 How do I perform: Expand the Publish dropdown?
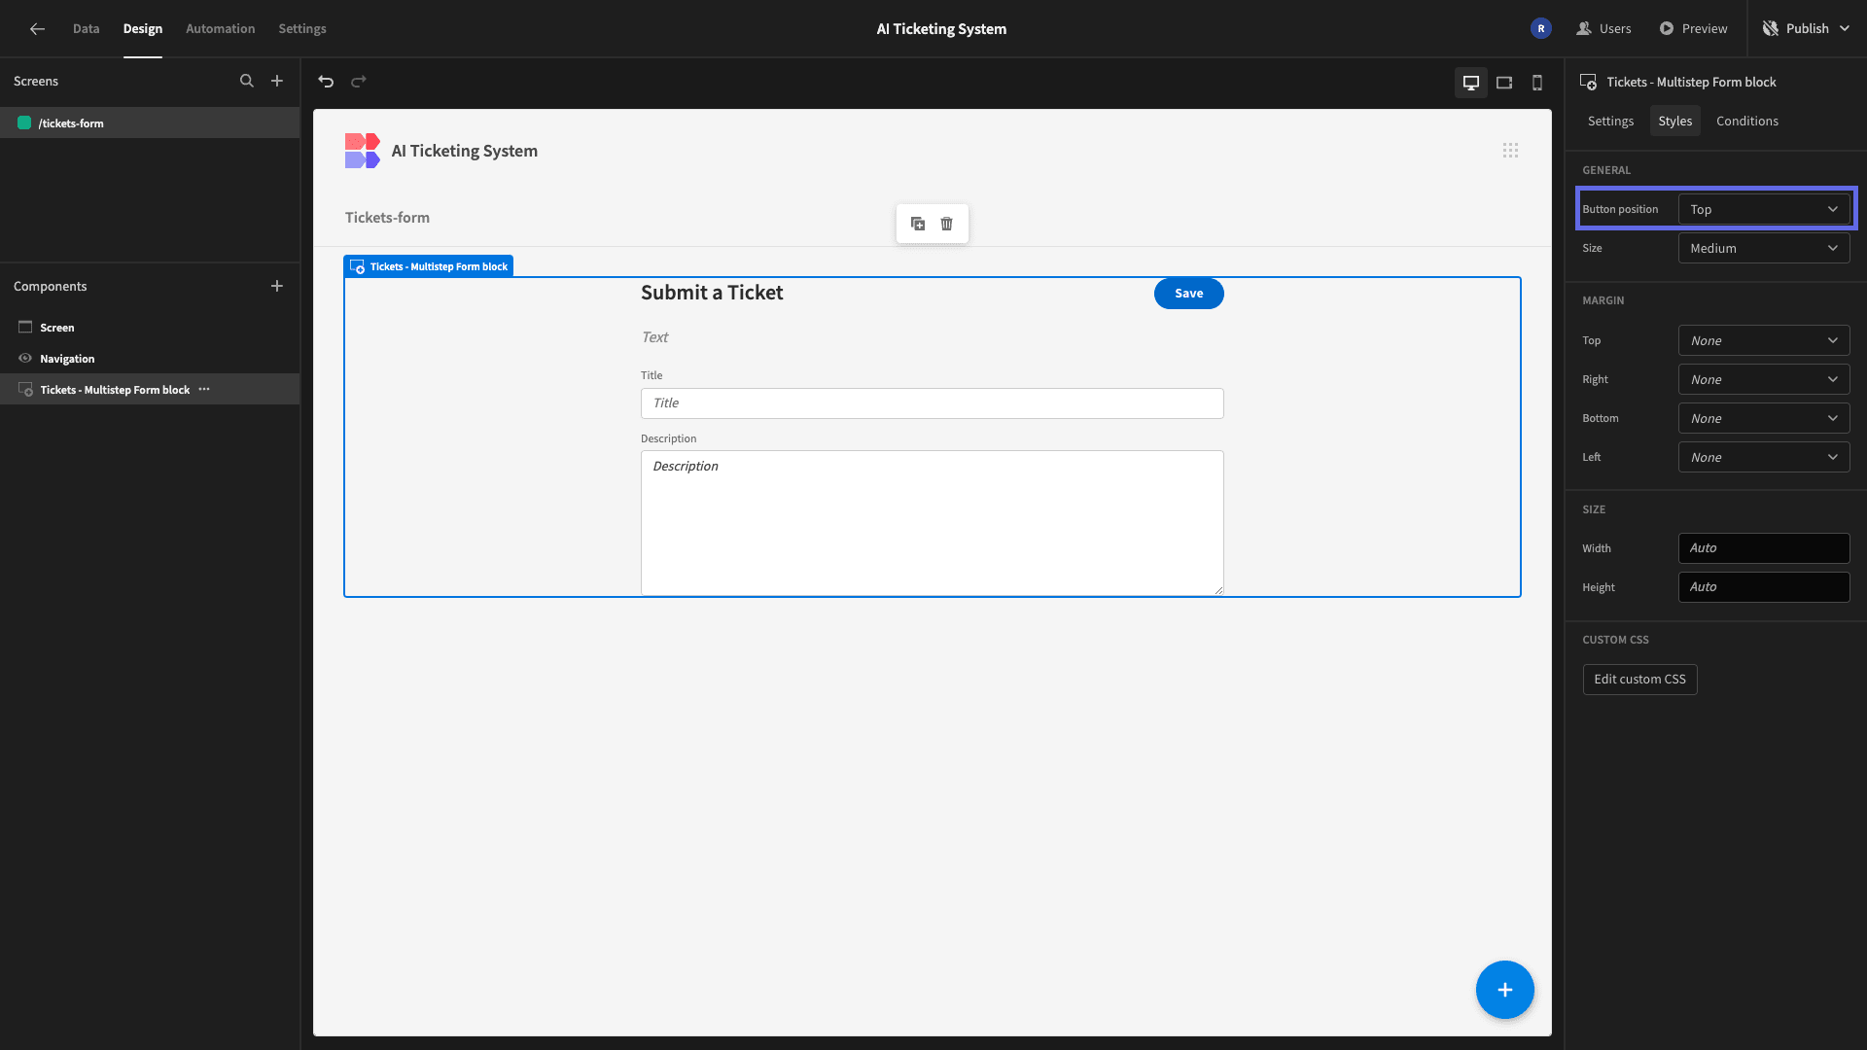coord(1807,28)
